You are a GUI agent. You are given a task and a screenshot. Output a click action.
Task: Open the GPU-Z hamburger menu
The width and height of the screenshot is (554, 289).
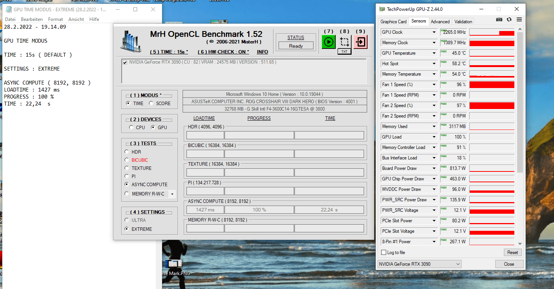[519, 20]
